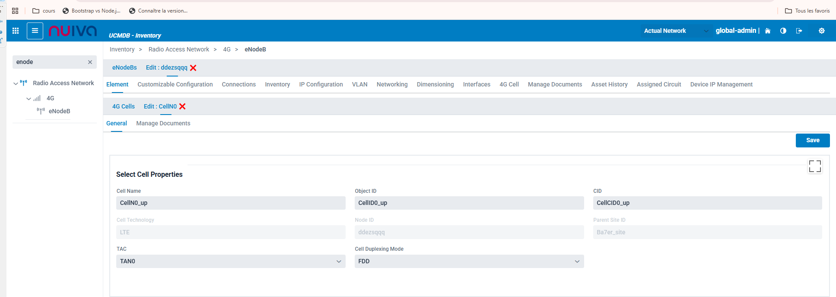The width and height of the screenshot is (836, 297).
Task: Click Radio Access Network breadcrumb link
Action: (178, 49)
